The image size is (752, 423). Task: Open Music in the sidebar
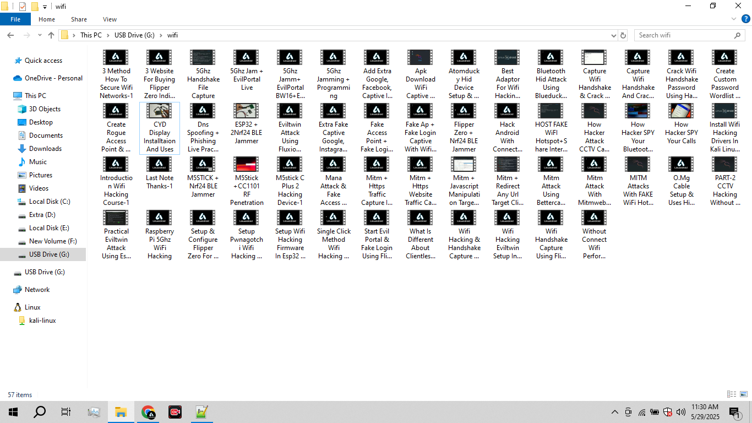pos(38,162)
